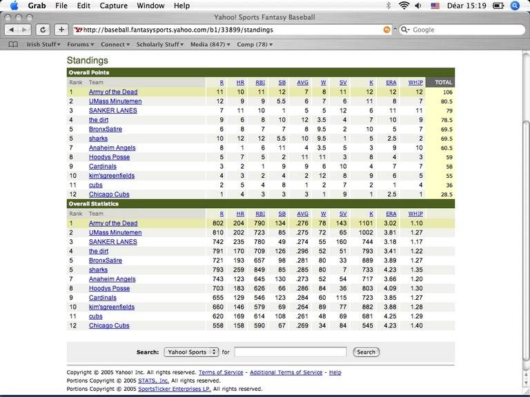Open Chicago Cubs in Overall Statistics

(109, 325)
